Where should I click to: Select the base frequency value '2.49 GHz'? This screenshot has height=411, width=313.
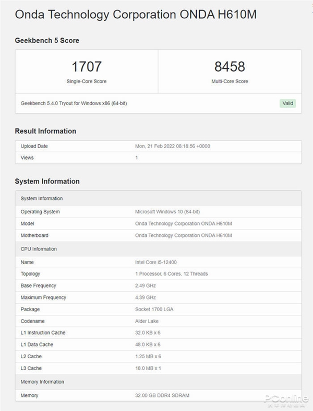coord(146,286)
